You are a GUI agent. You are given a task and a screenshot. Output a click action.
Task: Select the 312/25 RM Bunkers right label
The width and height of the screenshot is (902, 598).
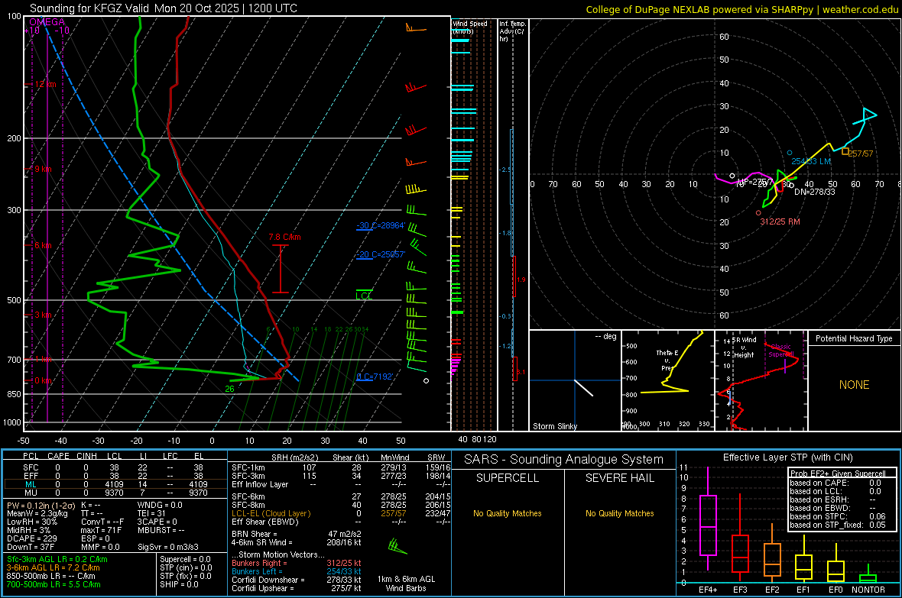[x=780, y=221]
